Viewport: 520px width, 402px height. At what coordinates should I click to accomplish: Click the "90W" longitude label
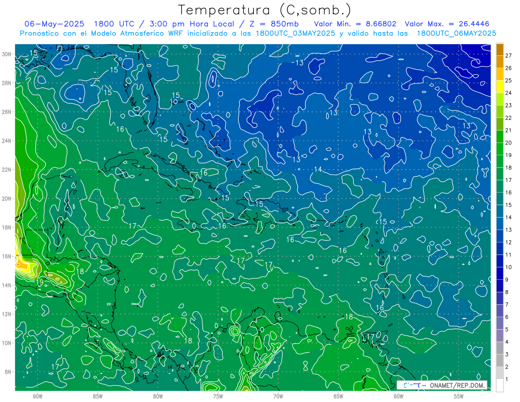pyautogui.click(x=37, y=396)
